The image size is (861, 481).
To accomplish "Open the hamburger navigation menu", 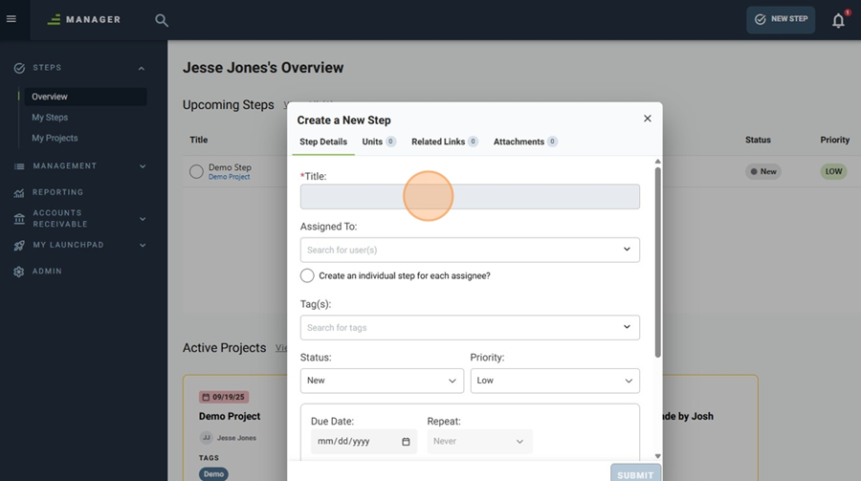I will point(11,19).
